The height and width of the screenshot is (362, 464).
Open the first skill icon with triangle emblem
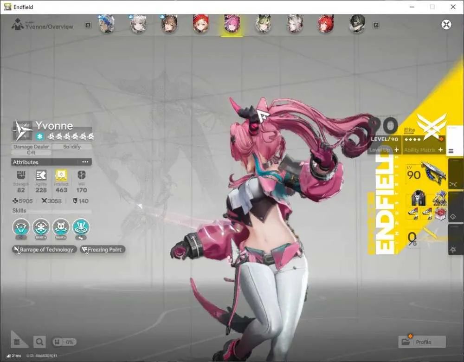click(x=21, y=227)
